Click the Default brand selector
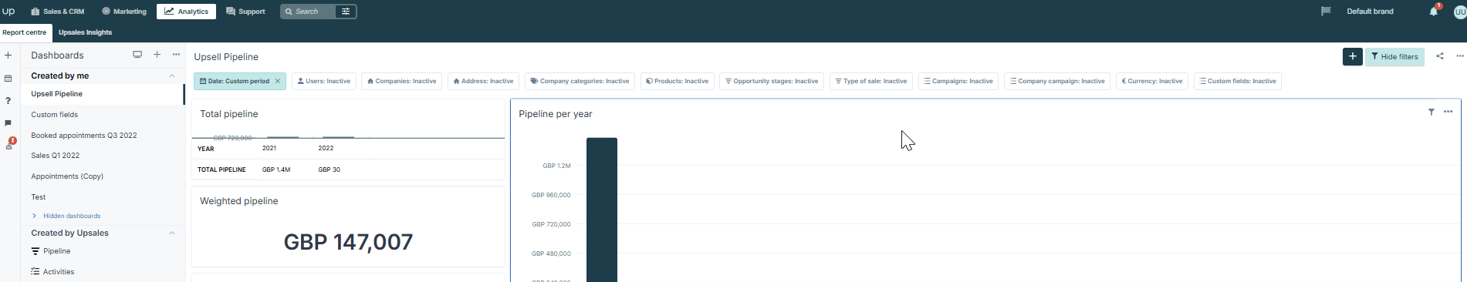This screenshot has height=282, width=1467. 1370,12
